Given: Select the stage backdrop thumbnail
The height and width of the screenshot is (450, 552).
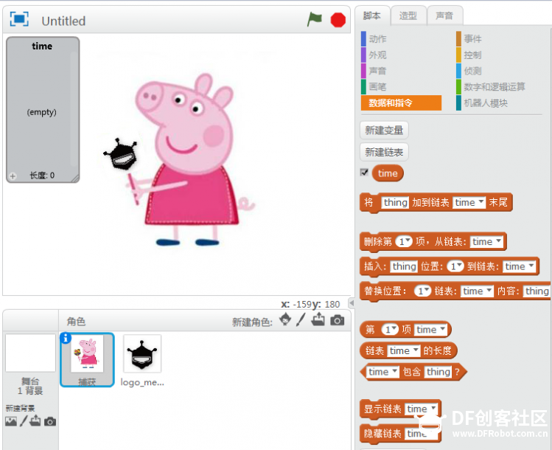Looking at the screenshot, I should [x=31, y=353].
